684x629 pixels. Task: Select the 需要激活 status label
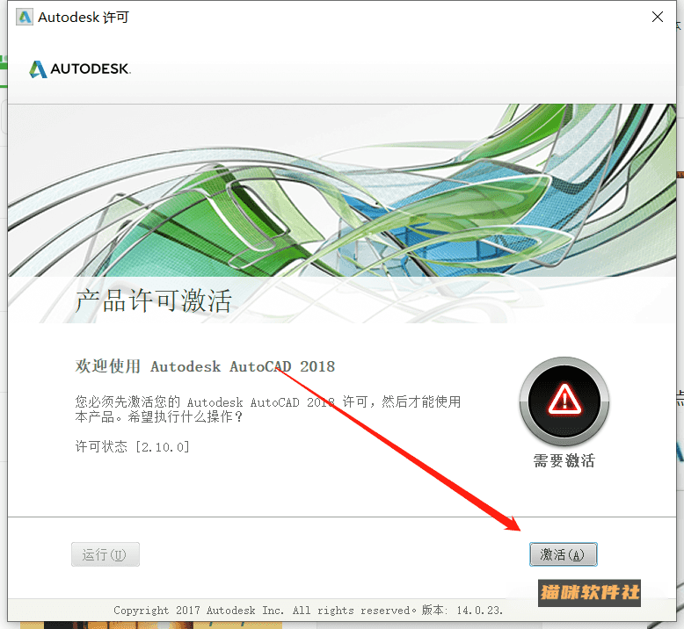pyautogui.click(x=564, y=460)
